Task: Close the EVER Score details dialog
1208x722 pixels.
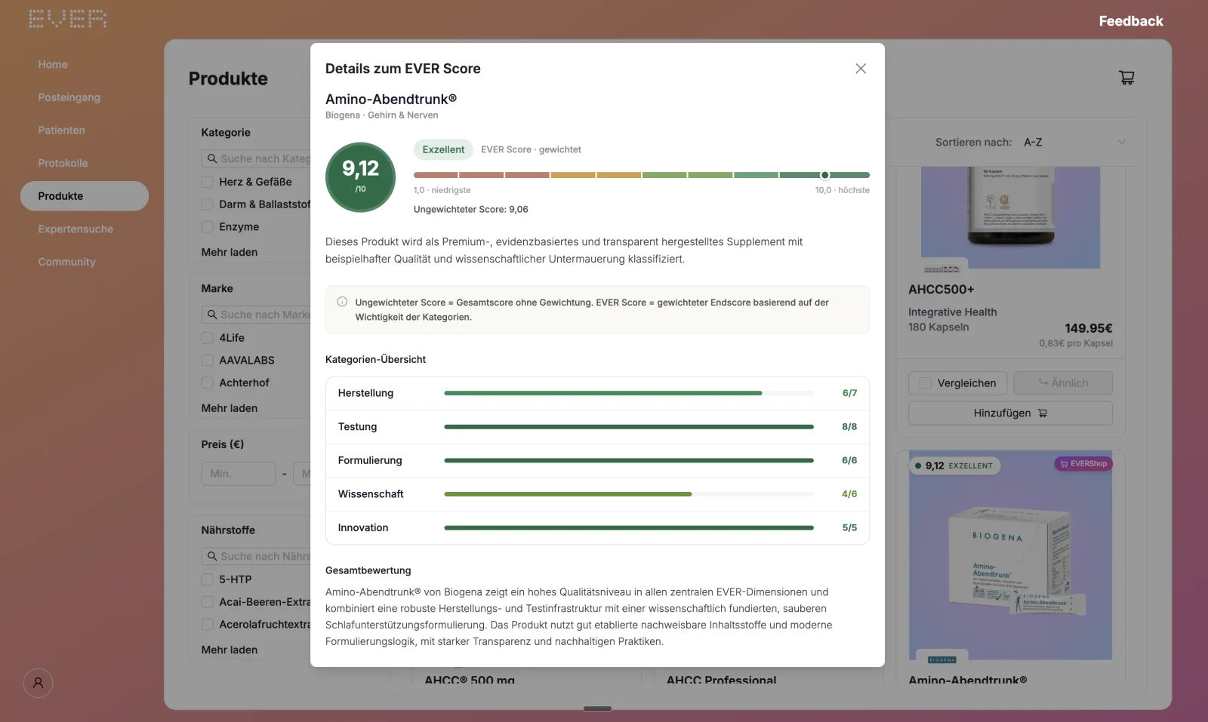Action: (860, 69)
